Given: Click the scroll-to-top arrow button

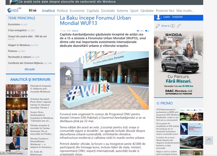Looking at the screenshot, I should pyautogui.click(x=209, y=140).
